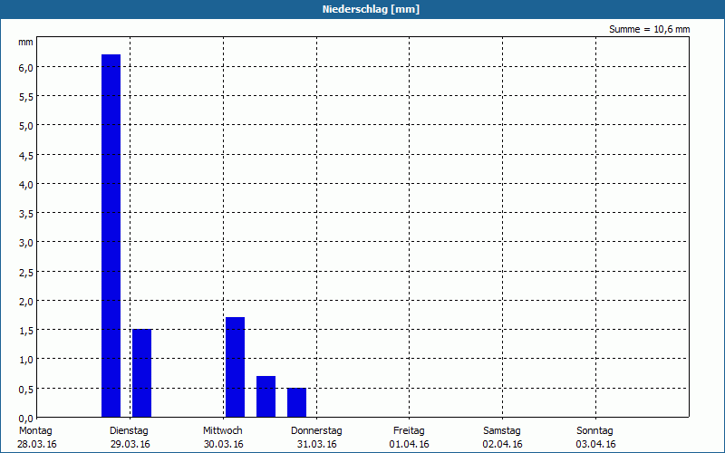
Task: Click the 1,7 mm bar at Mittwoch
Action: (235, 368)
